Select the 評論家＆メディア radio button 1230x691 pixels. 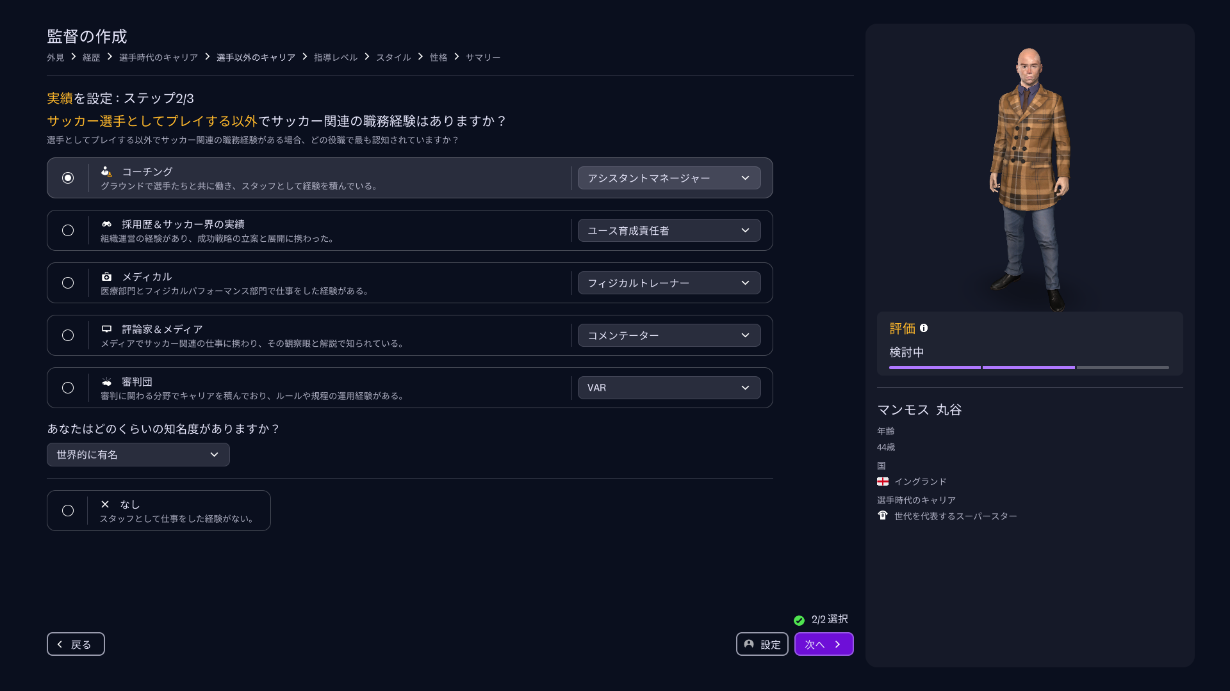(68, 335)
